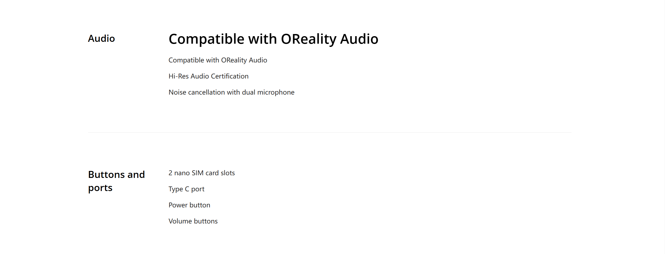Click Hi-Res Audio Certification text

click(x=208, y=76)
